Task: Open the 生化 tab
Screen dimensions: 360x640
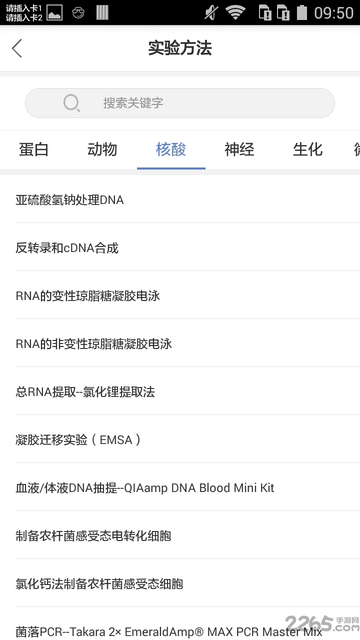Action: (x=308, y=149)
